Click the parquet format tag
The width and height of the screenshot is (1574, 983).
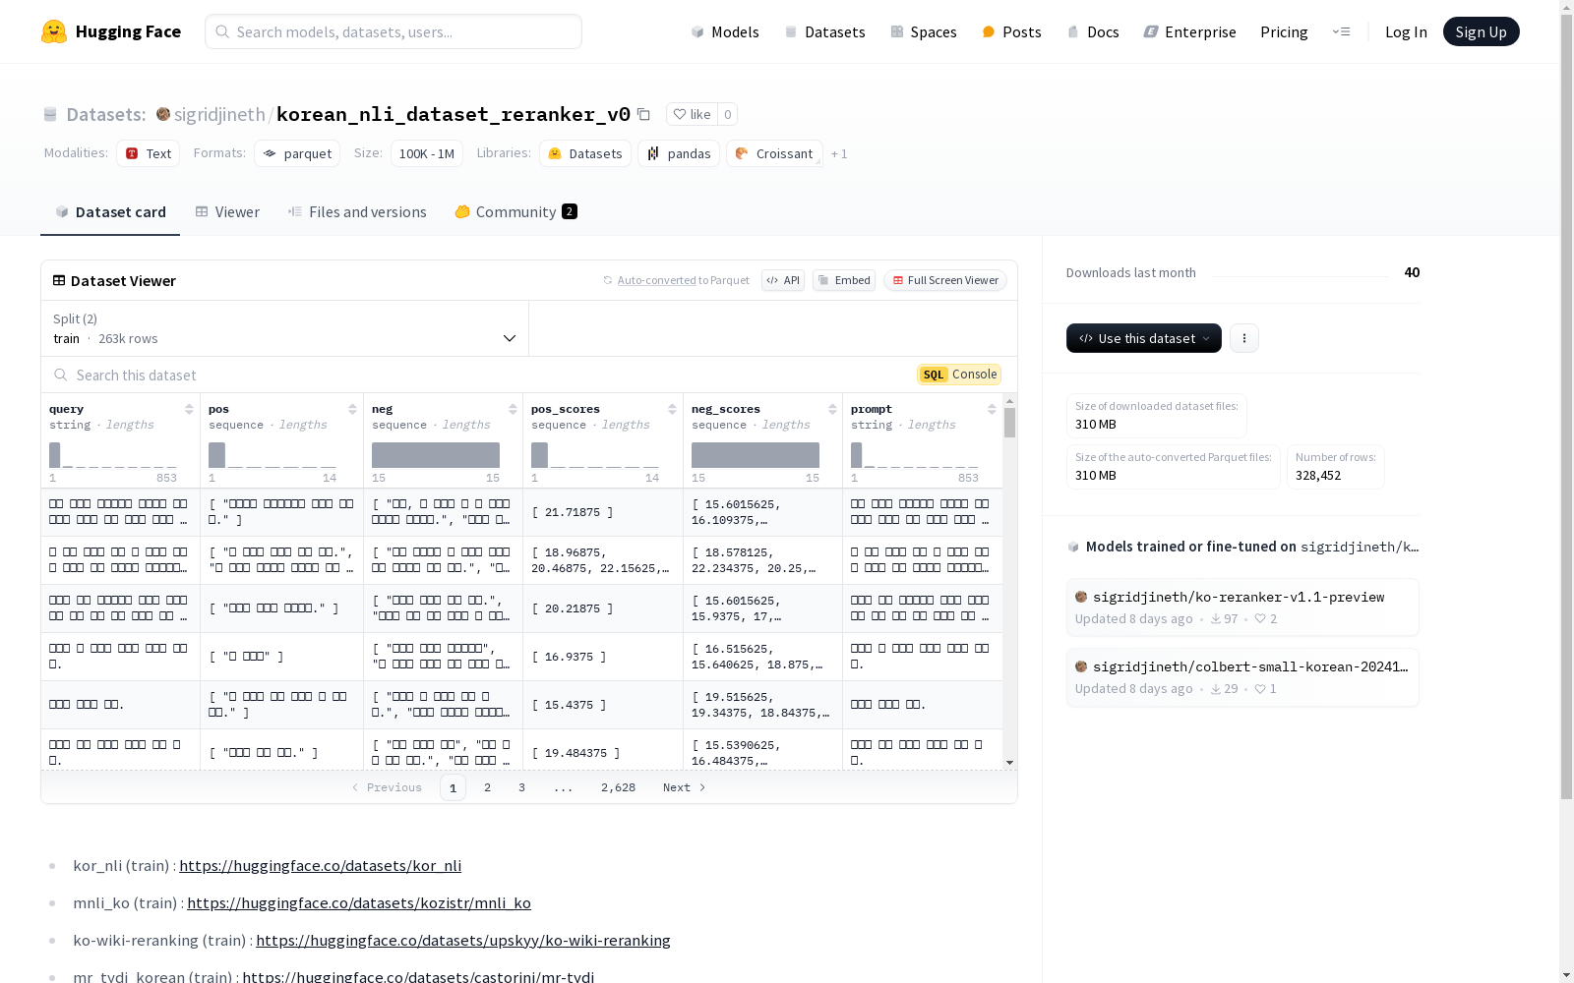pos(297,153)
